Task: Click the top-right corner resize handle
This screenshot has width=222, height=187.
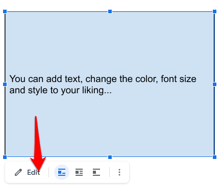Action: pyautogui.click(x=215, y=12)
